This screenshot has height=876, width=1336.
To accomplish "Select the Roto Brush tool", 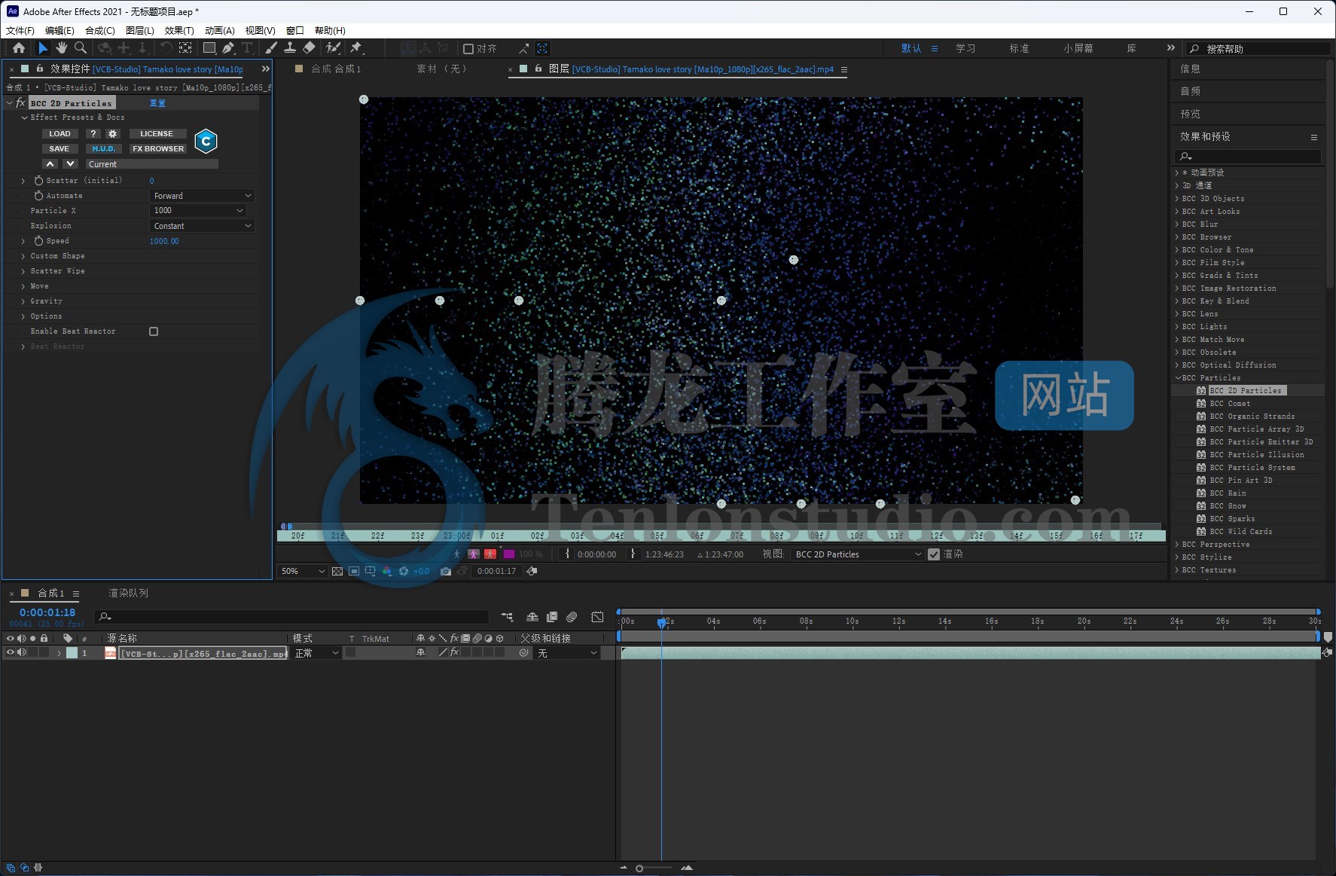I will (x=333, y=48).
